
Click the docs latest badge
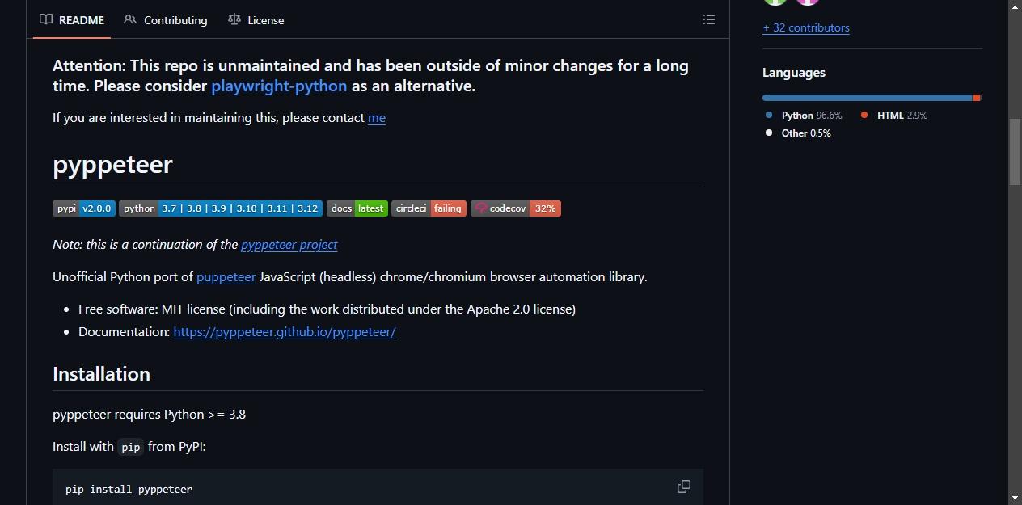357,208
